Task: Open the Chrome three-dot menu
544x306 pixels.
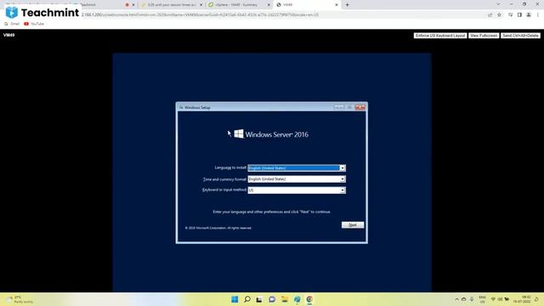Action: (538, 15)
